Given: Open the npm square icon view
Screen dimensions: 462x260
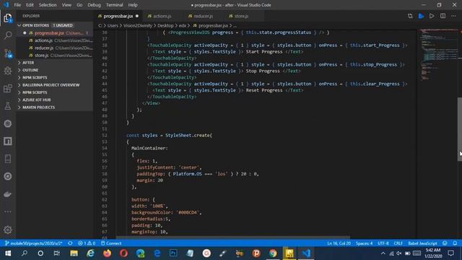Looking at the screenshot, I should [x=8, y=142].
